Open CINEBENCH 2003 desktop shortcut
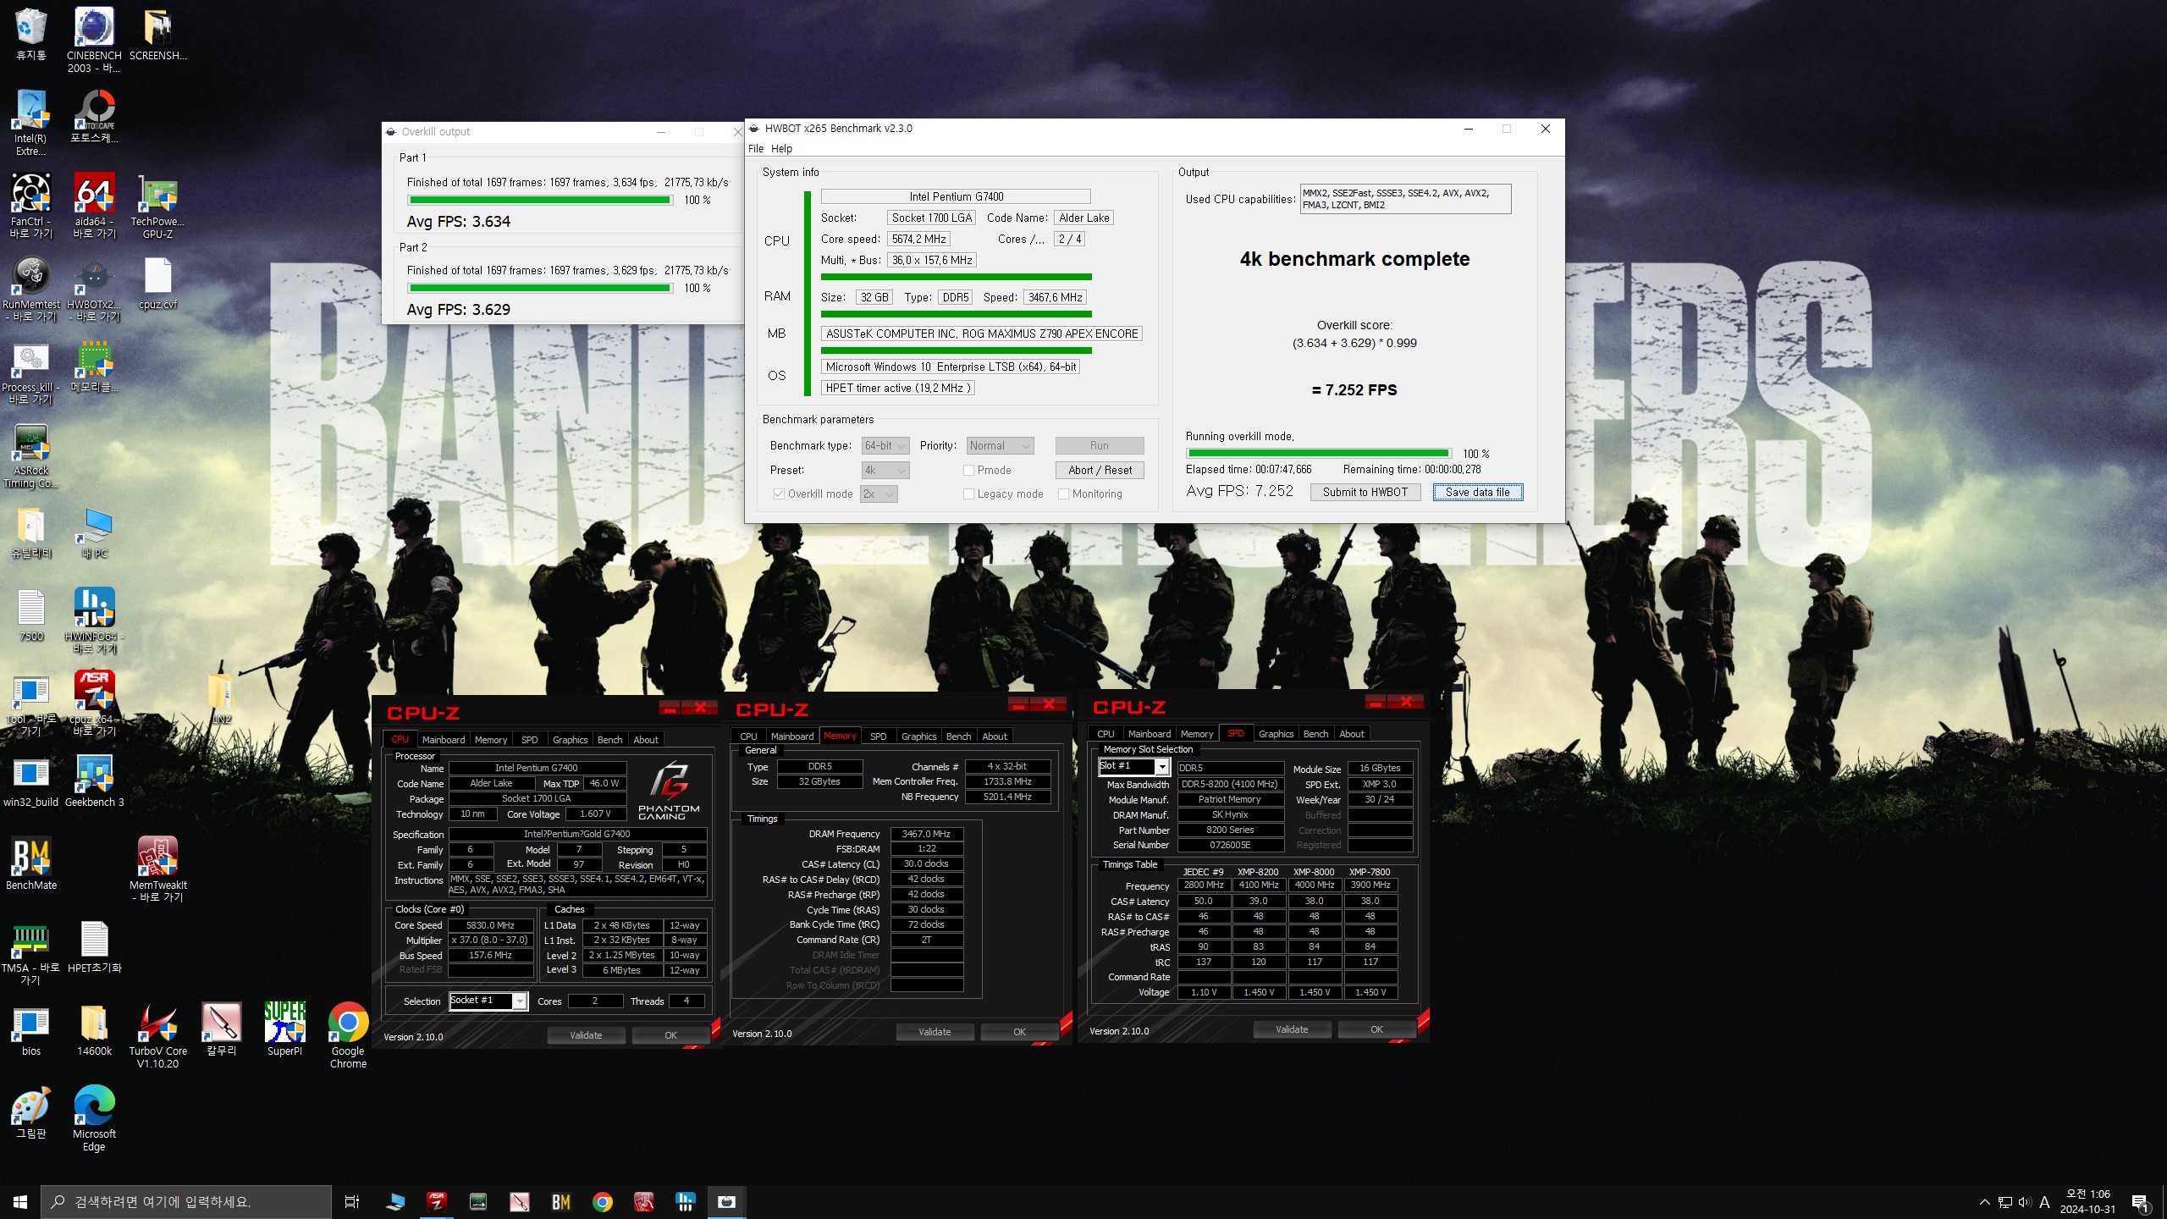Image resolution: width=2167 pixels, height=1219 pixels. click(94, 39)
